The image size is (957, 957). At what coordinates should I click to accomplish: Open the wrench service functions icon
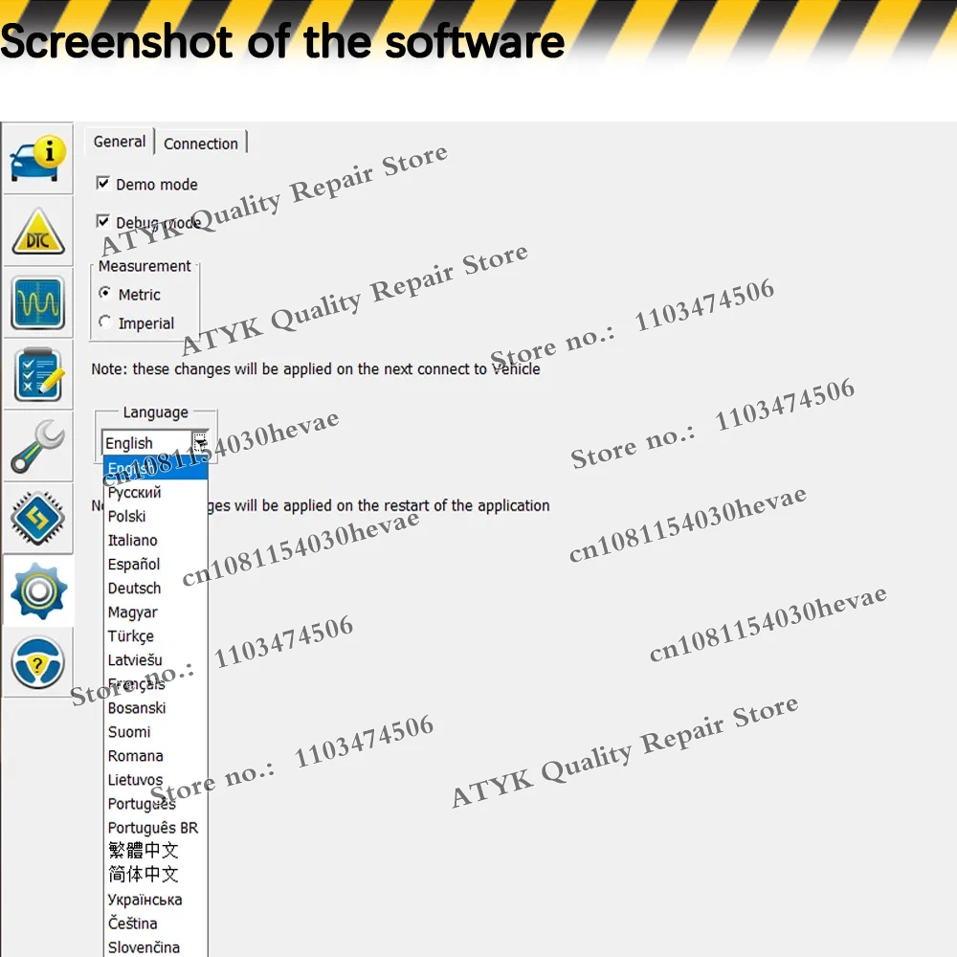coord(38,447)
